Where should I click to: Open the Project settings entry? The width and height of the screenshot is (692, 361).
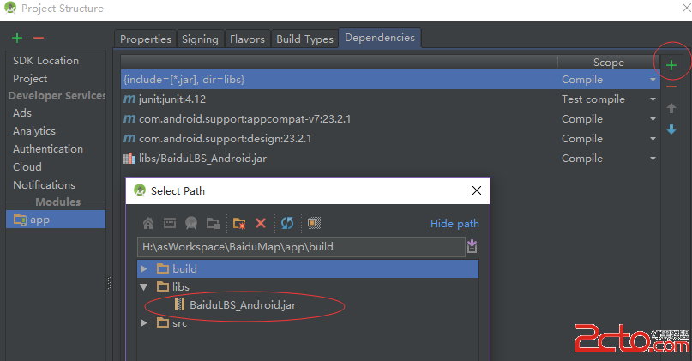[x=30, y=79]
